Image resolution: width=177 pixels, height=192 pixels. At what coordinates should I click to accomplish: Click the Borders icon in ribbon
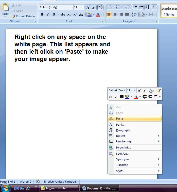coord(151,14)
